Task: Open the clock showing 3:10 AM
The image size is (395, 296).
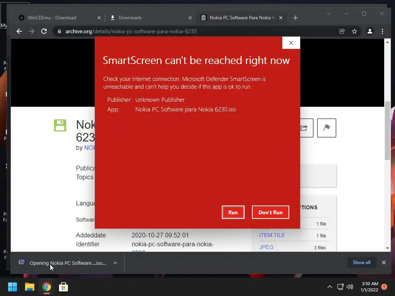Action: point(370,287)
